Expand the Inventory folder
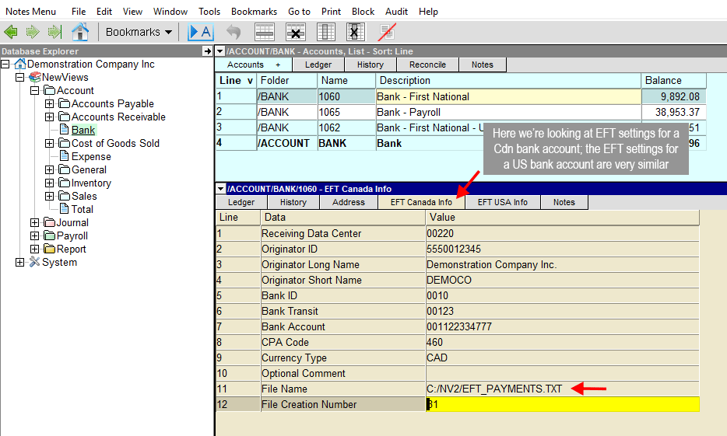This screenshot has width=727, height=436. tap(50, 183)
